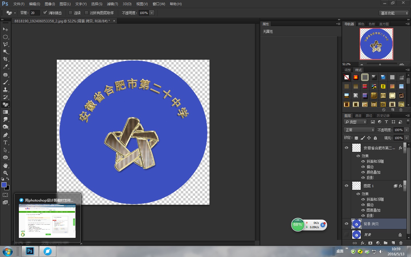
Task: Click the tolerance (容差) input field
Action: tap(35, 13)
